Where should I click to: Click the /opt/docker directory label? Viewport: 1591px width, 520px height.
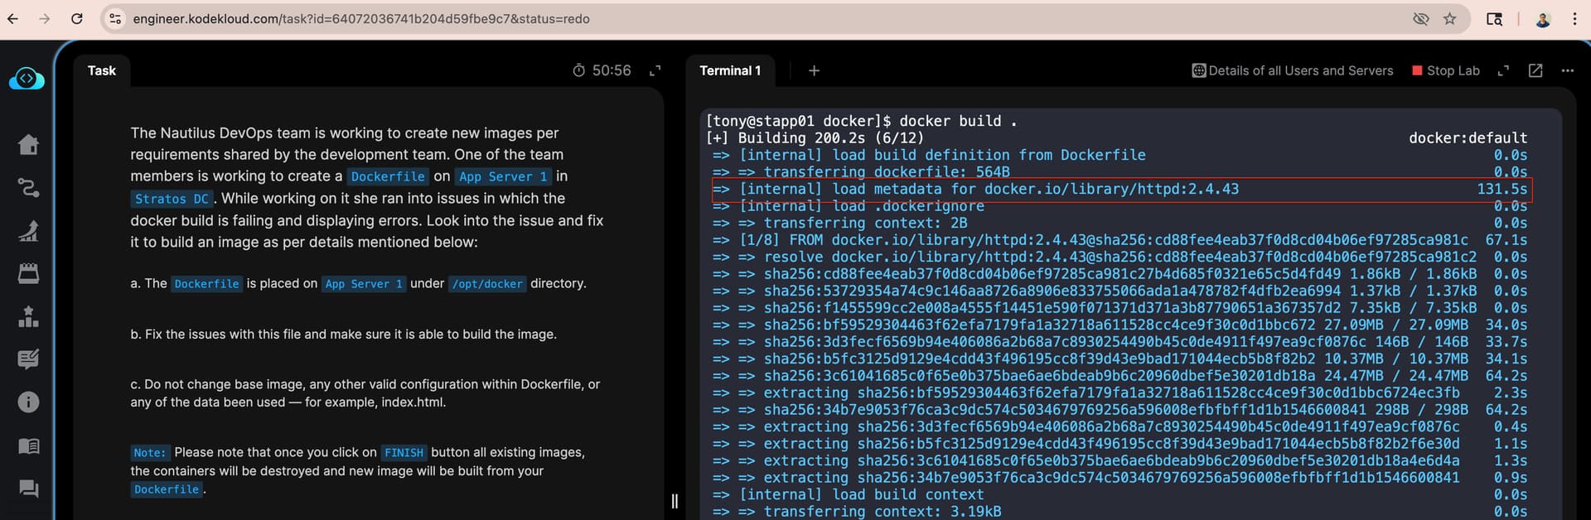click(x=487, y=284)
